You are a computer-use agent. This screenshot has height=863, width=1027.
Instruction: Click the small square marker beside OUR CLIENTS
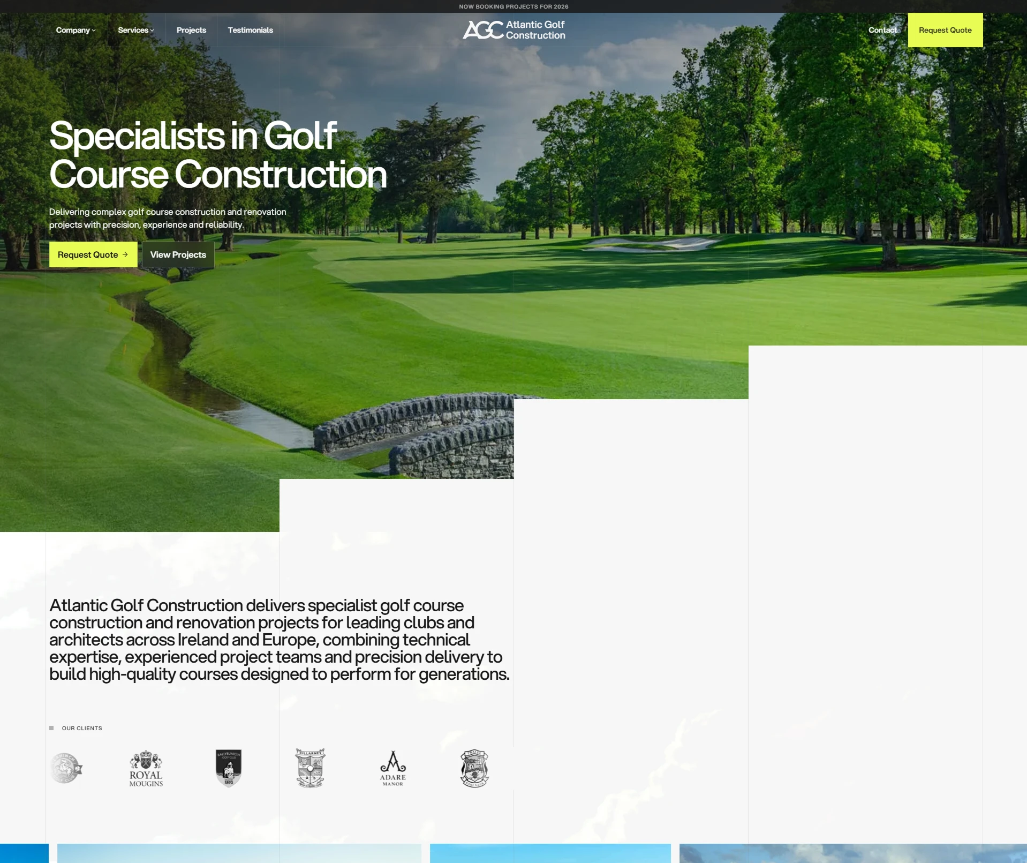click(x=52, y=728)
